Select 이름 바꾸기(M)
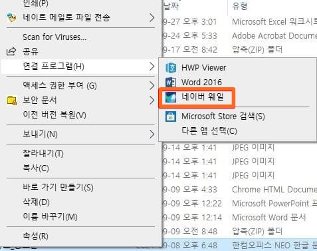The height and width of the screenshot is (251, 317). click(51, 216)
